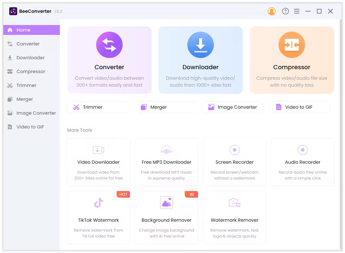
Task: Click the vertical scrollbar on right edge
Action: click(341, 132)
